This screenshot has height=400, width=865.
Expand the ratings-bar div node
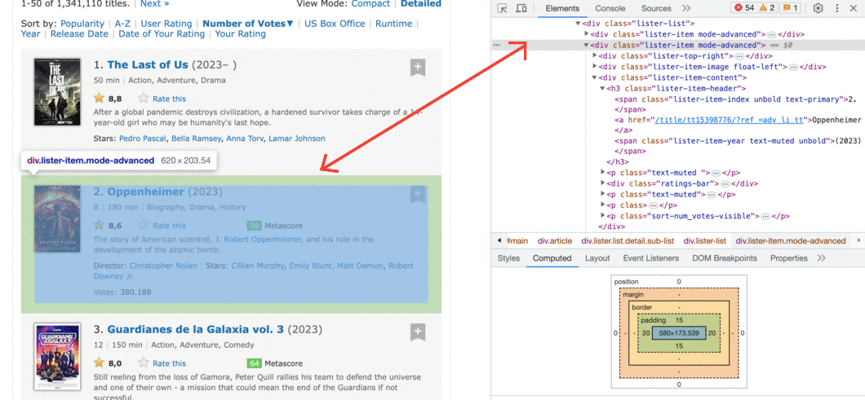603,183
